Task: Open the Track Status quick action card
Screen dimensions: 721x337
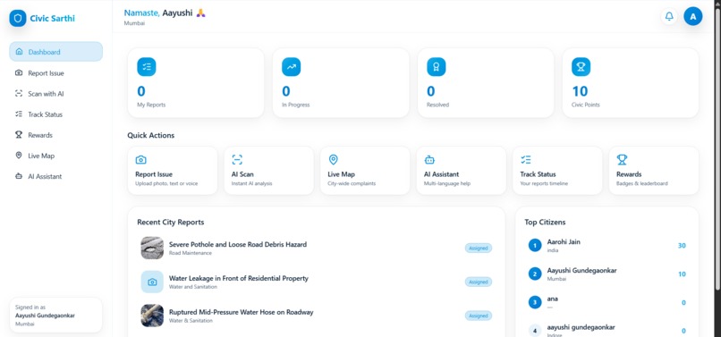Action: point(557,171)
